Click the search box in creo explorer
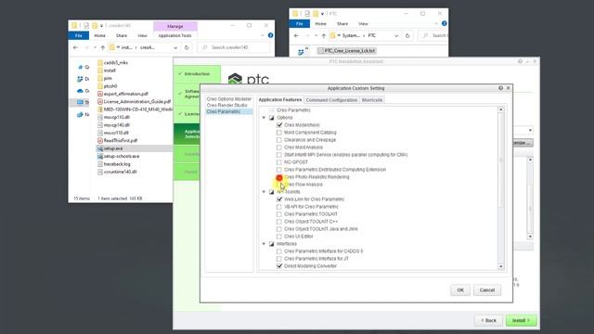Image resolution: width=594 pixels, height=334 pixels. click(x=233, y=47)
